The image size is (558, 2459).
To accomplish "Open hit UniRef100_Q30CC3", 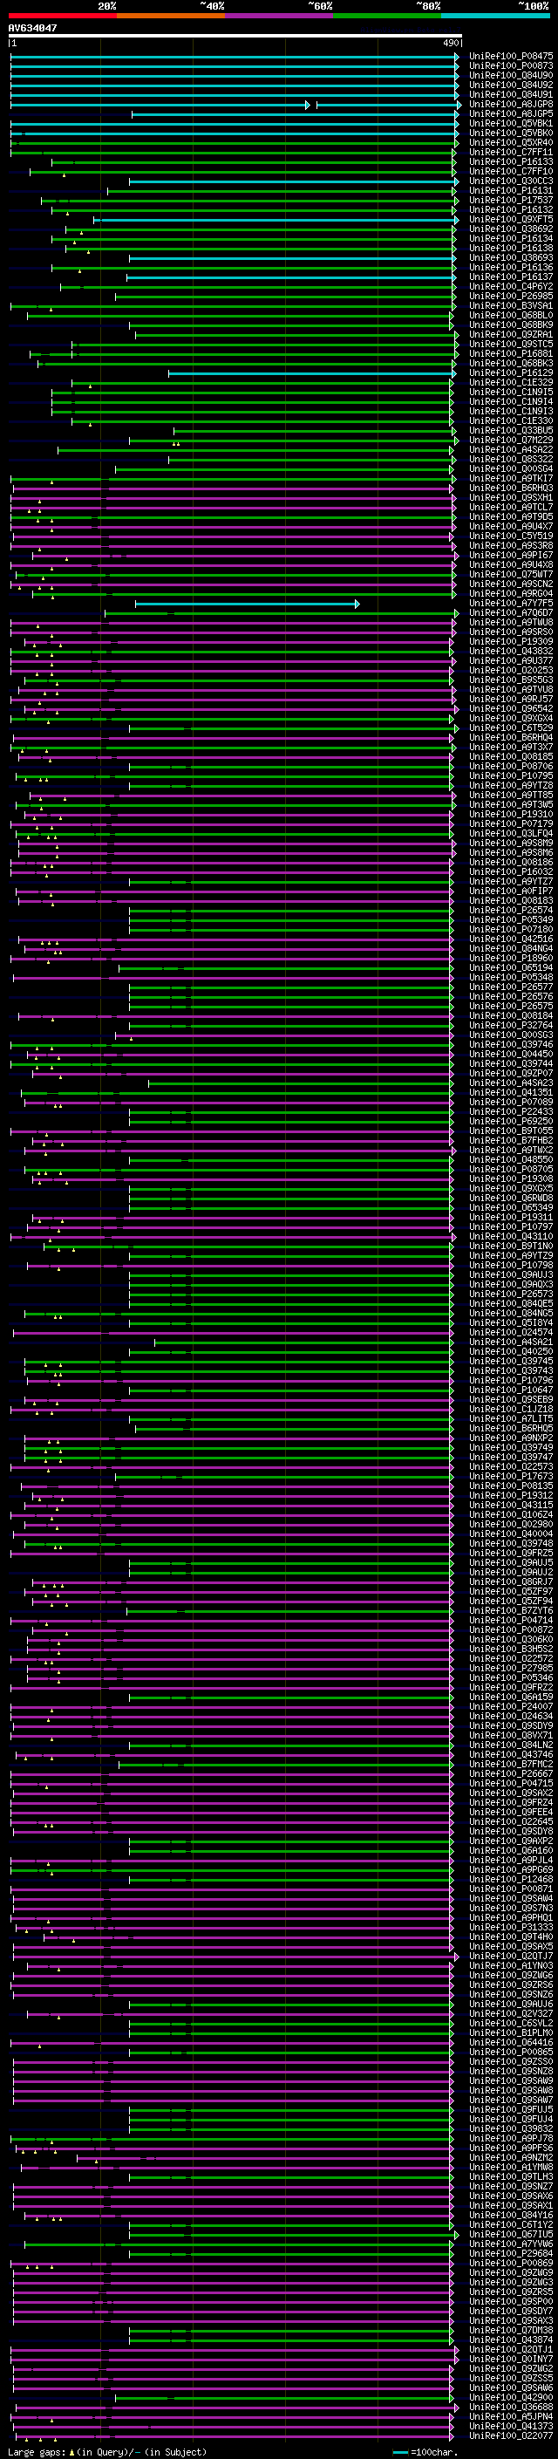I will (511, 181).
